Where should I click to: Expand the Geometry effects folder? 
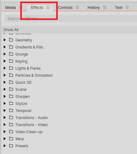click(x=5, y=40)
